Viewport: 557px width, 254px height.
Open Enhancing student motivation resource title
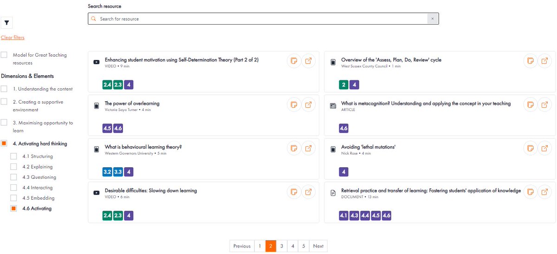(x=181, y=60)
